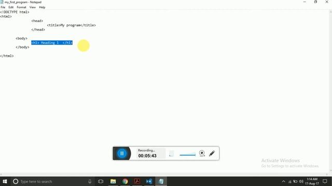This screenshot has width=332, height=186.
Task: Click the volume icon in system tray
Action: [x=301, y=181]
